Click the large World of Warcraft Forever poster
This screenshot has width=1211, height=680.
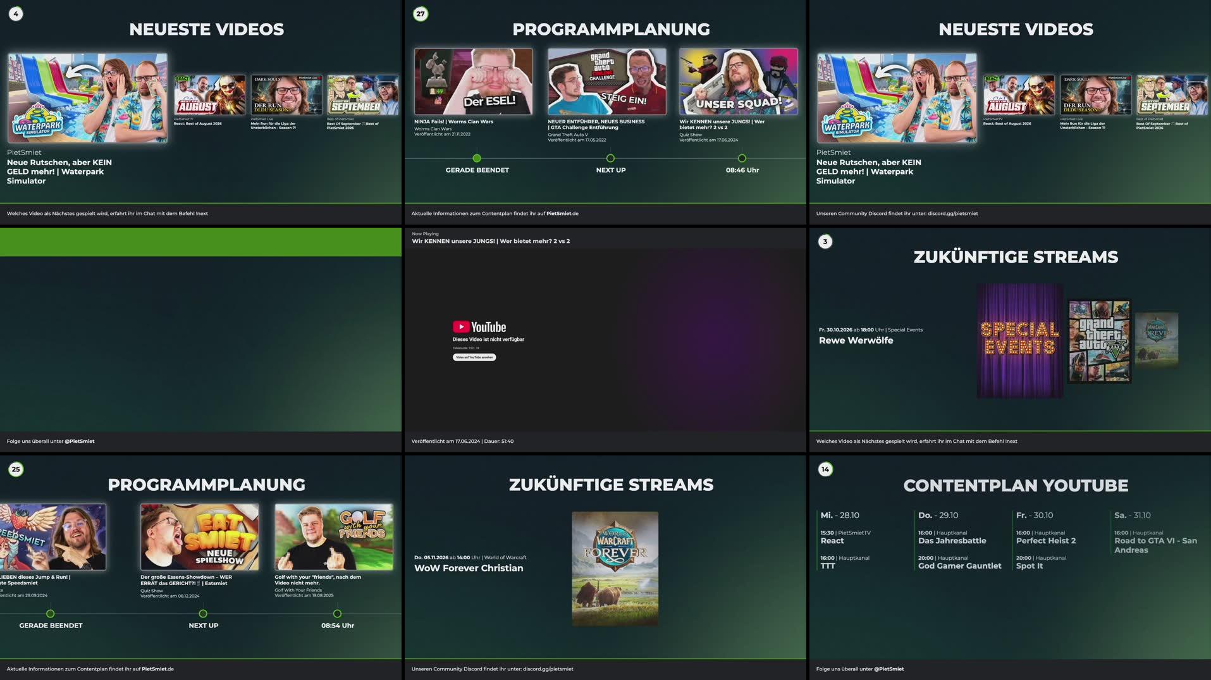pos(615,569)
